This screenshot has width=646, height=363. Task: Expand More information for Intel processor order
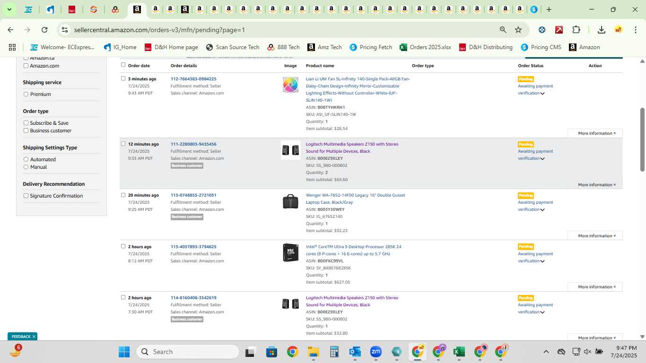tap(595, 287)
